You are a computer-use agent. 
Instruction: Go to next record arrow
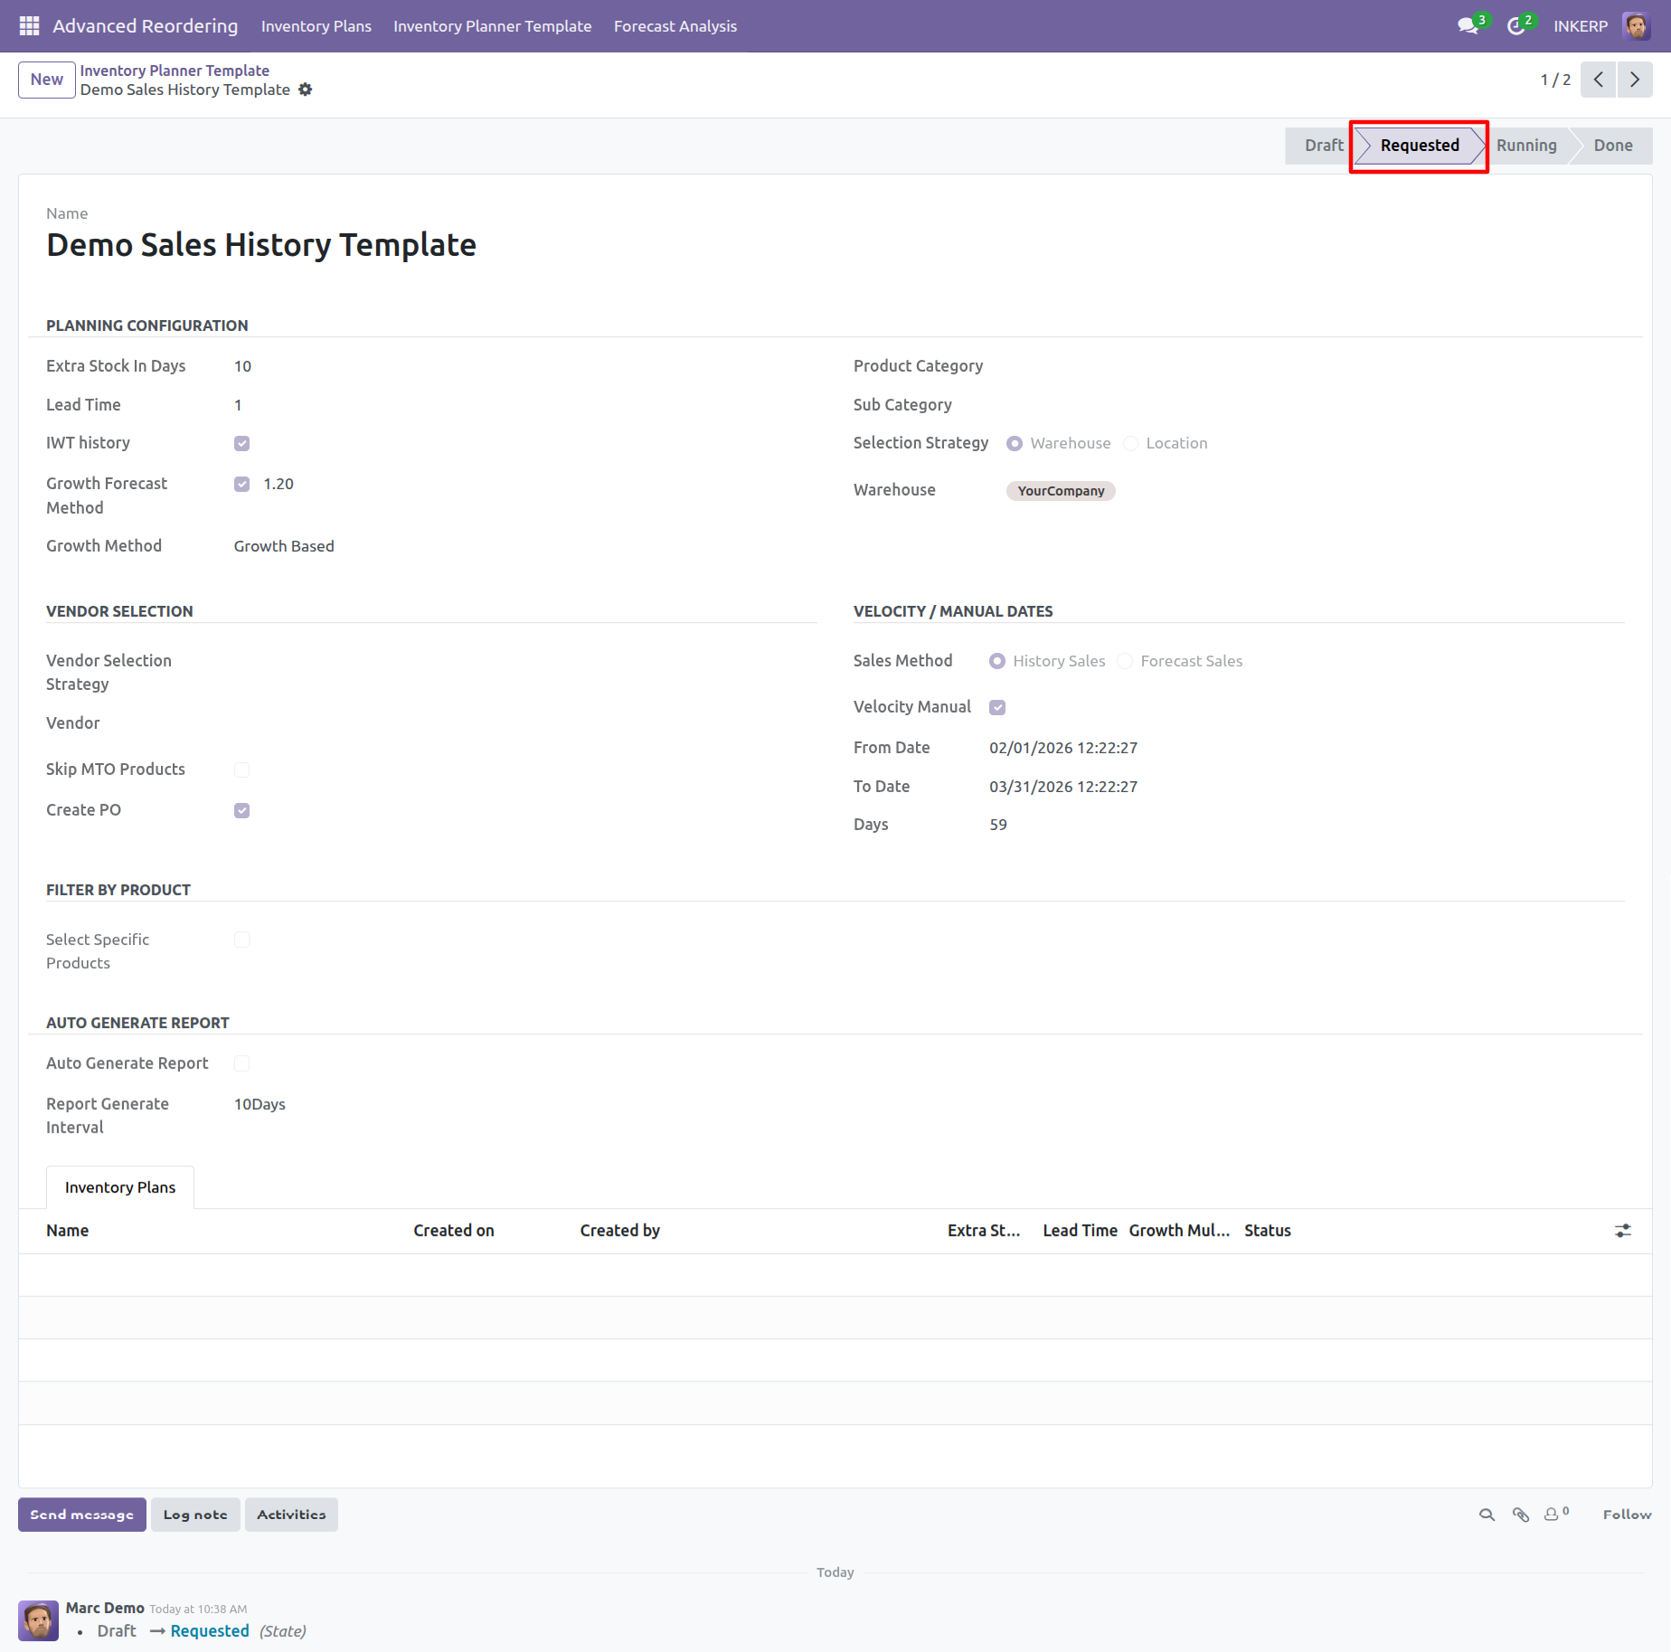click(x=1635, y=80)
